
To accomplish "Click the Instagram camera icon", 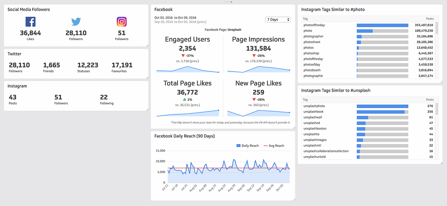I will coord(122,22).
